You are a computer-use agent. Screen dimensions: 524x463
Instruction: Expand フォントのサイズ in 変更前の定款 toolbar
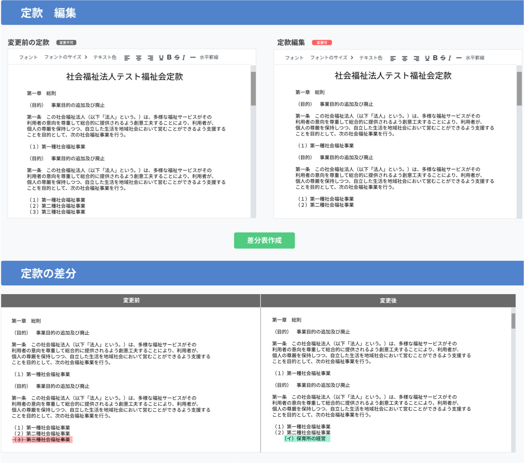tap(65, 57)
